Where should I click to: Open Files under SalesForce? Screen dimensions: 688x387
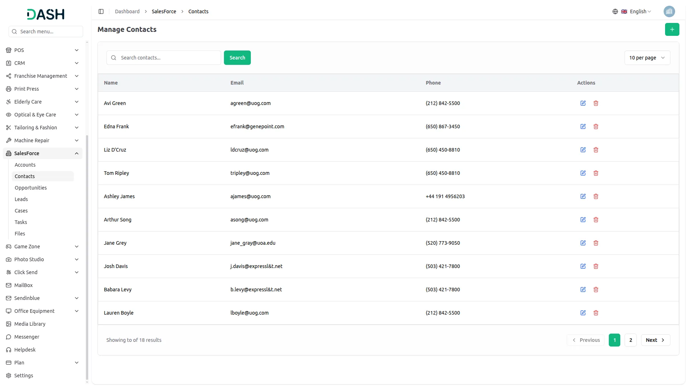click(43, 234)
